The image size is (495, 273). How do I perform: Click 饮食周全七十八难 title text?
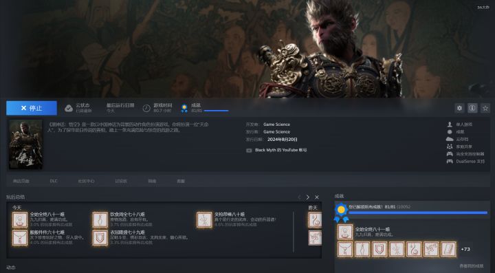[x=128, y=215]
